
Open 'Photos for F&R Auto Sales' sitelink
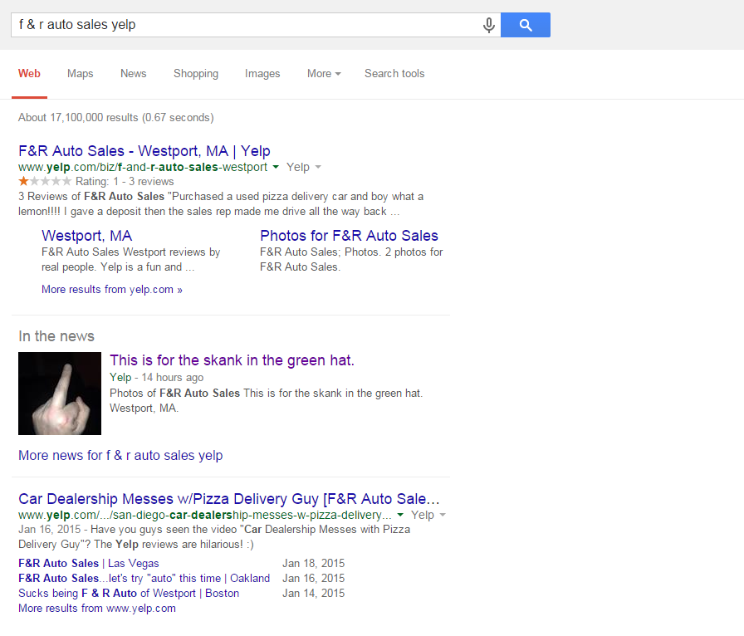[349, 236]
